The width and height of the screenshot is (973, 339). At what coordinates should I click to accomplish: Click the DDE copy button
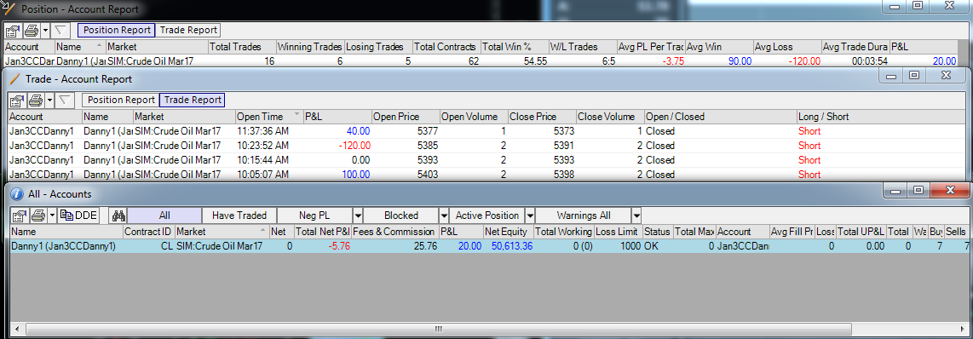[x=78, y=215]
